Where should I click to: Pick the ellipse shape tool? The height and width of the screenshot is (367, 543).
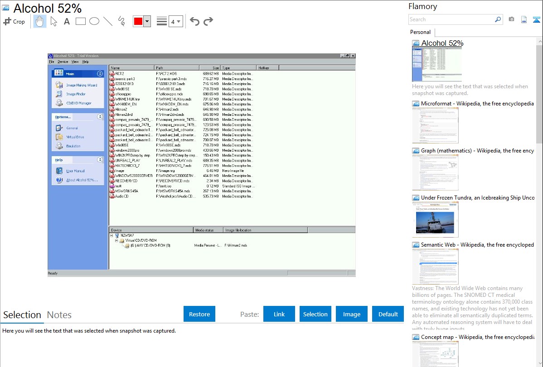[94, 21]
